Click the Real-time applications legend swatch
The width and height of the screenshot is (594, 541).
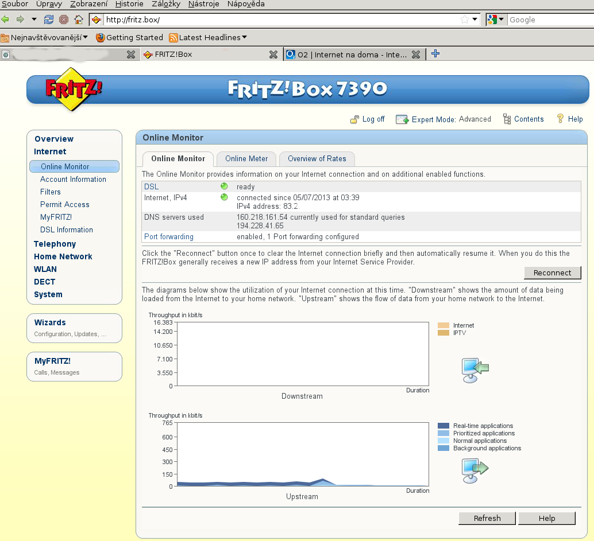pos(443,426)
